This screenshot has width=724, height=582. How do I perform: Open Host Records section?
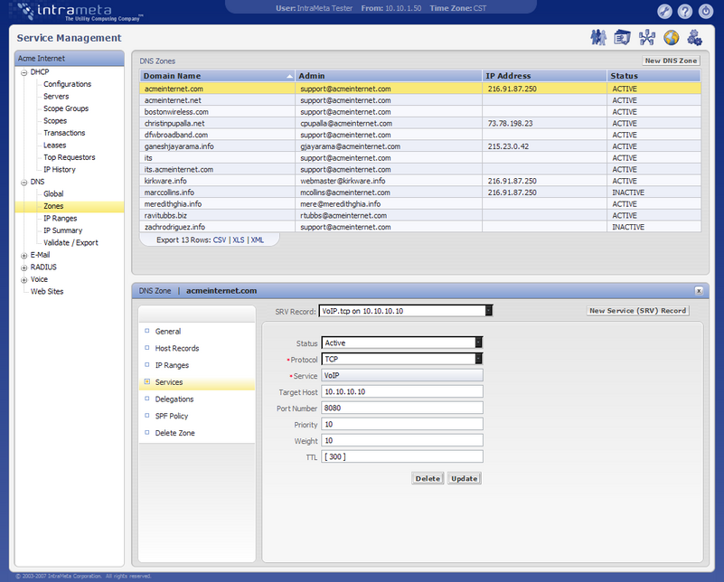tap(177, 349)
